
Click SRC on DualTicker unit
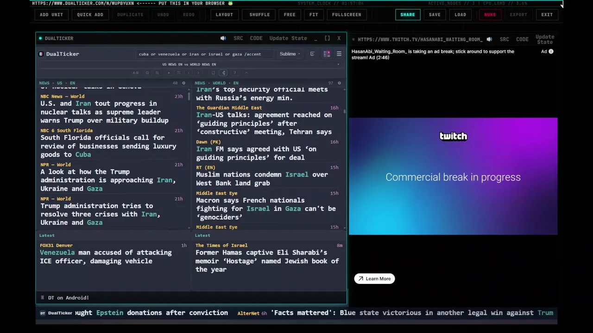coord(238,38)
